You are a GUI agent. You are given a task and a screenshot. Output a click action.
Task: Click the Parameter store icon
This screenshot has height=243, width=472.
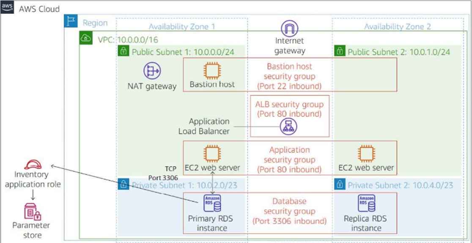33,212
